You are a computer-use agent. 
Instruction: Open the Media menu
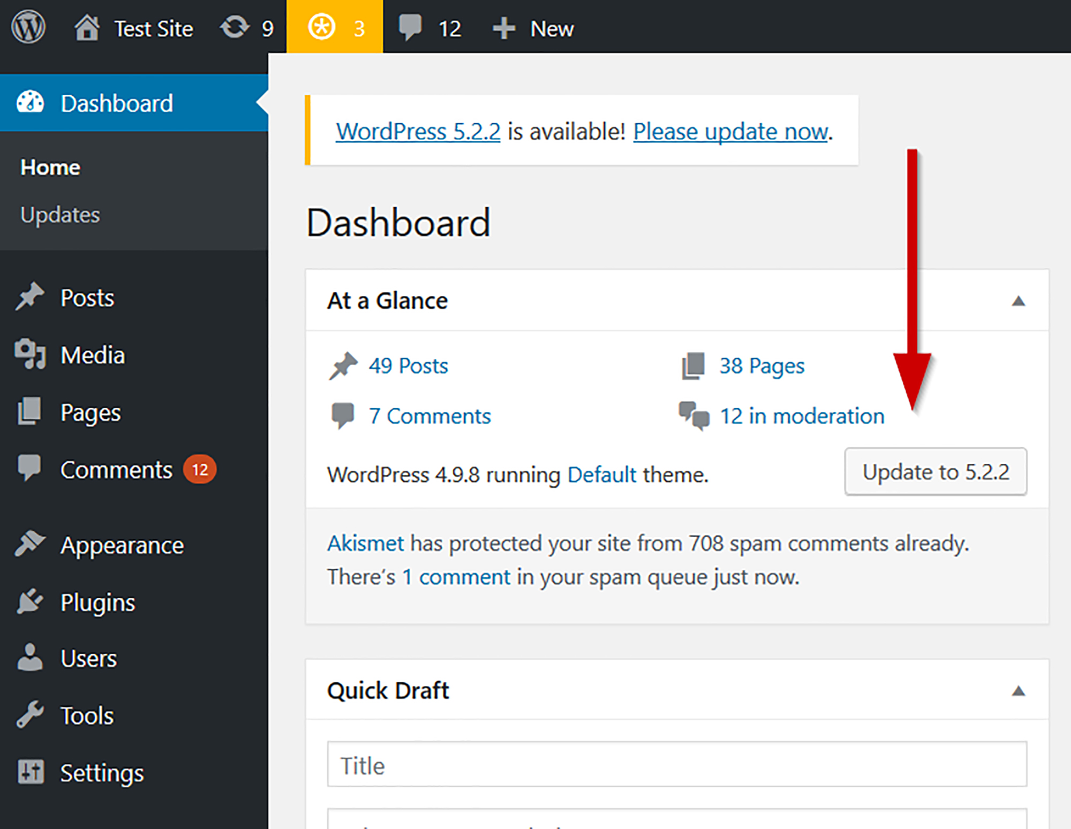coord(93,355)
